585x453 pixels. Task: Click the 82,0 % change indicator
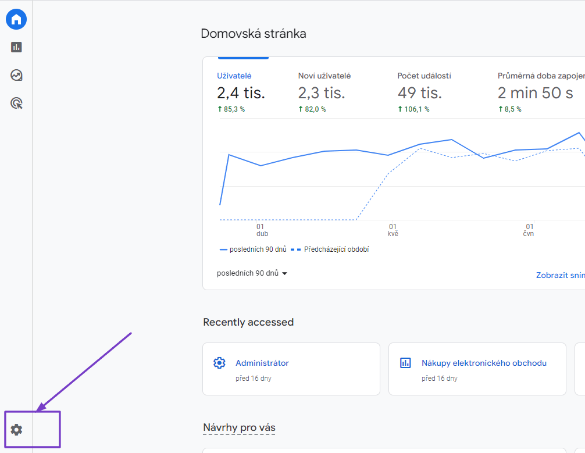[x=312, y=109]
